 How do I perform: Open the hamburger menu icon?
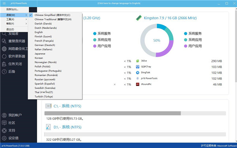point(4,3)
